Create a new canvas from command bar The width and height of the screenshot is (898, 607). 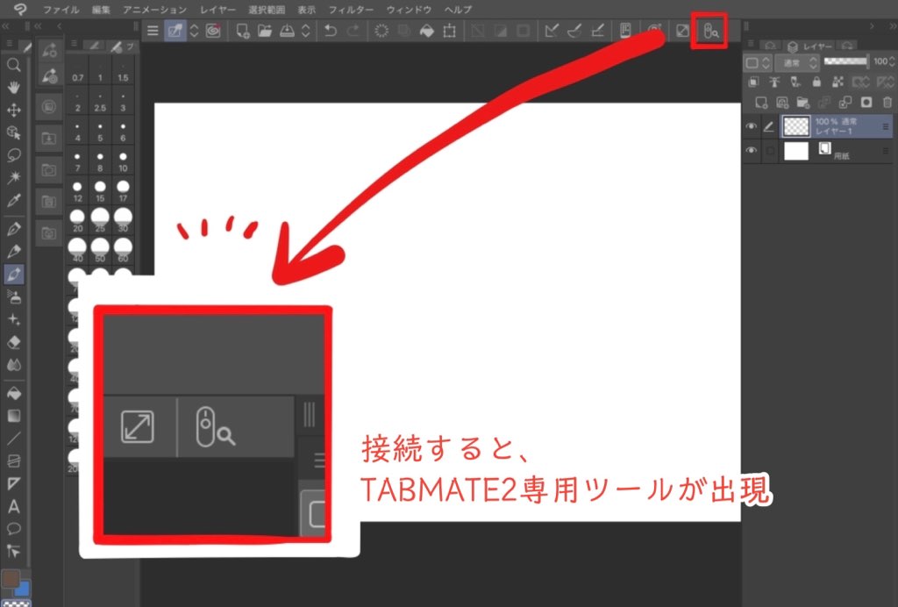(x=243, y=31)
